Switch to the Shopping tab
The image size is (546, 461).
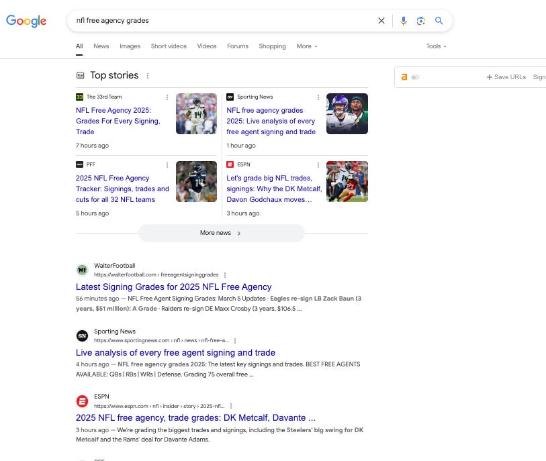coord(272,46)
